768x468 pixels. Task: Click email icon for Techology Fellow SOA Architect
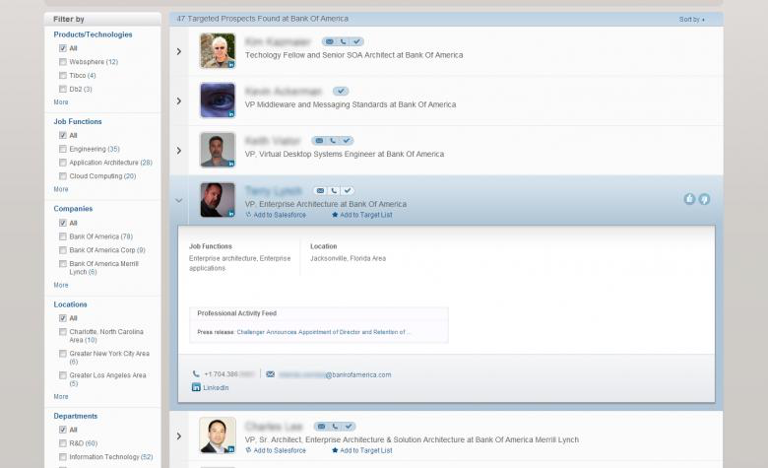(x=330, y=41)
